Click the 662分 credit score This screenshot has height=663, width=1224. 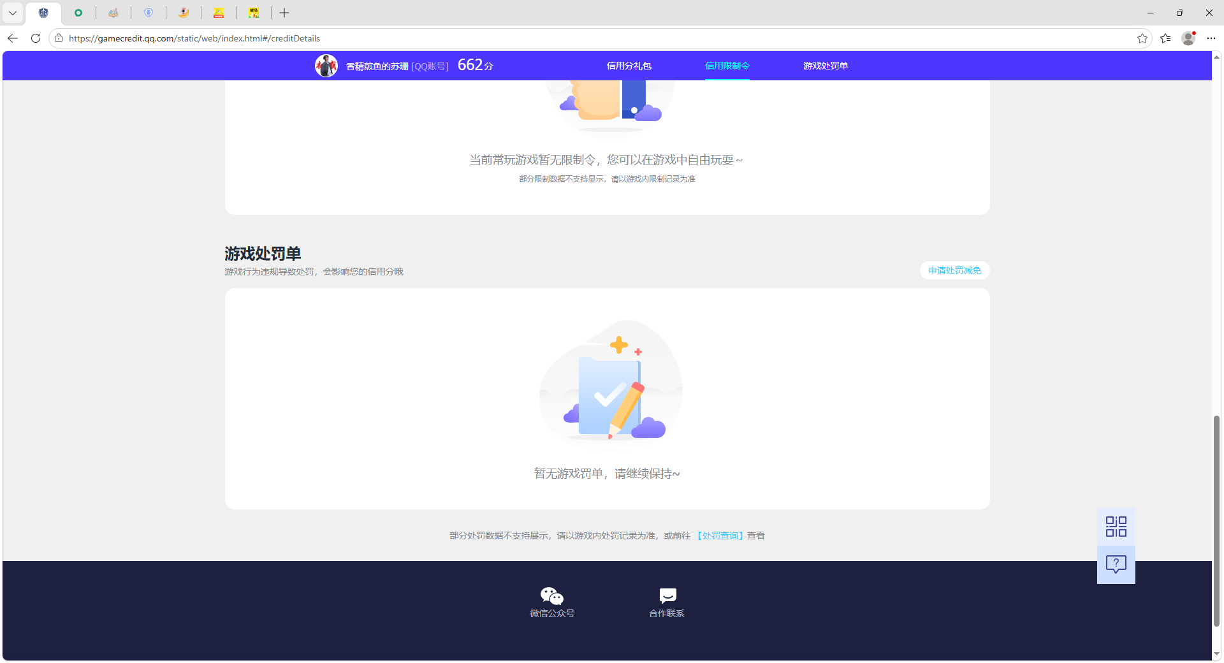tap(476, 65)
